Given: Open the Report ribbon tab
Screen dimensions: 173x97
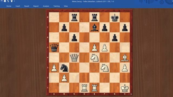Looking at the screenshot, I should (36, 6).
